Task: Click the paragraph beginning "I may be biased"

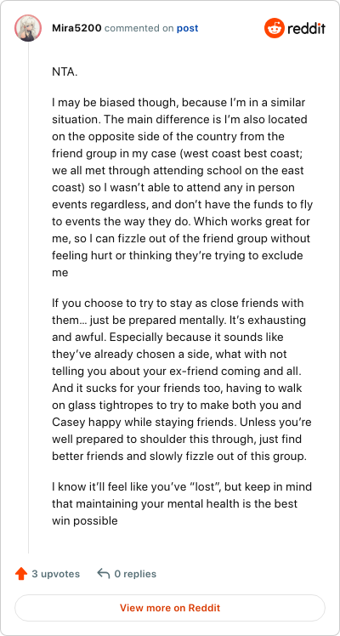Action: 183,188
